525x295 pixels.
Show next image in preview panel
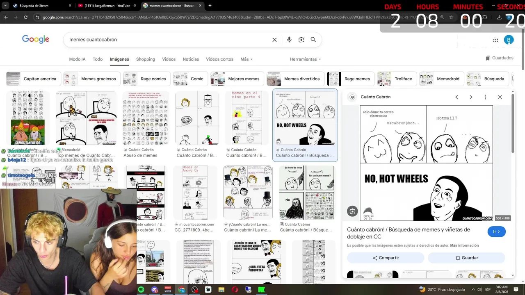(x=471, y=97)
